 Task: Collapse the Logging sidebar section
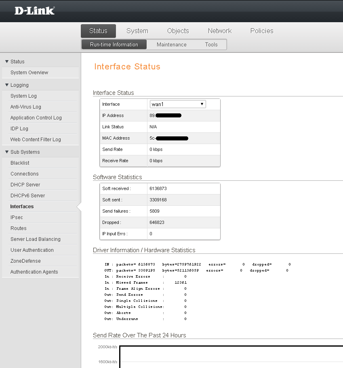(x=17, y=85)
